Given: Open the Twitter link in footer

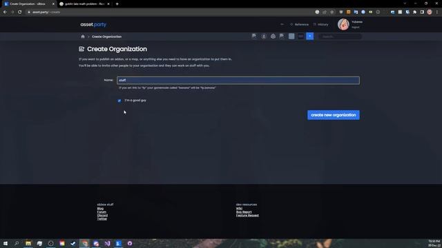Looking at the screenshot, I should [102, 219].
